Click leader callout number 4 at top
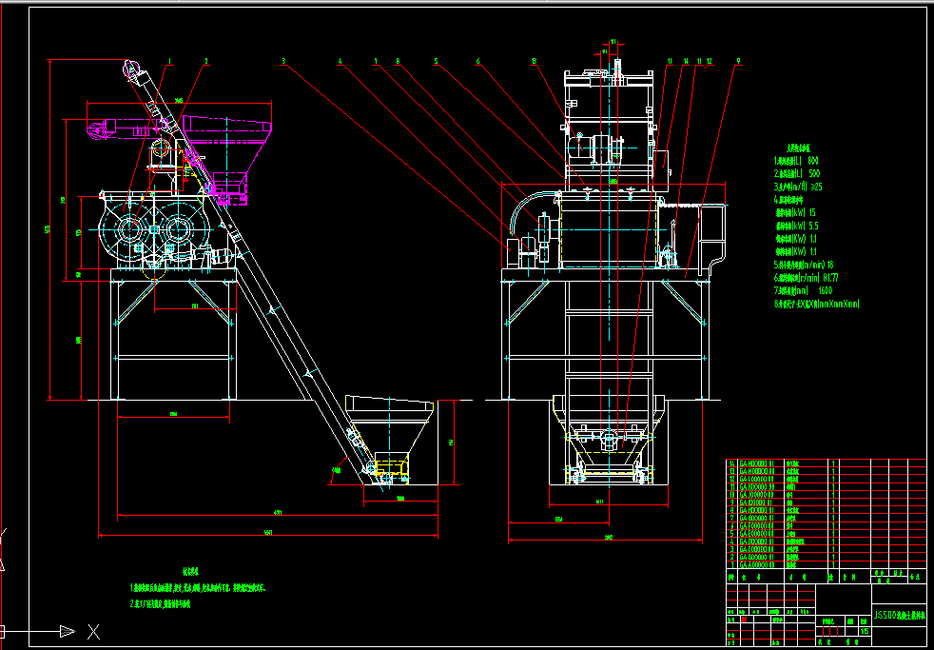The width and height of the screenshot is (934, 650). 340,61
